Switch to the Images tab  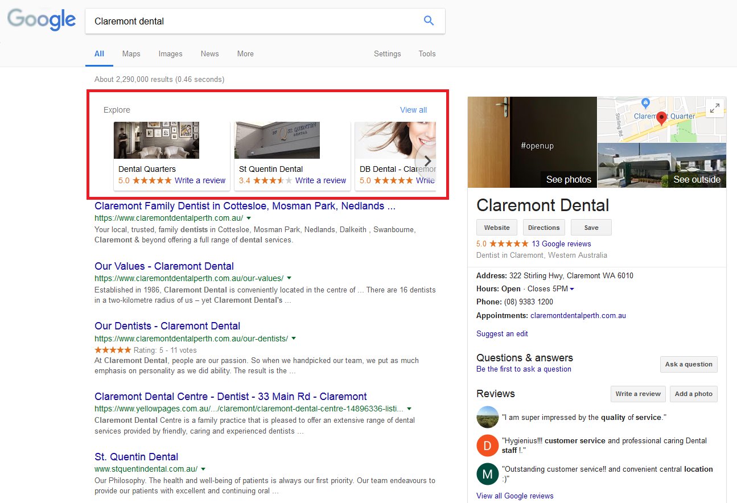(170, 53)
